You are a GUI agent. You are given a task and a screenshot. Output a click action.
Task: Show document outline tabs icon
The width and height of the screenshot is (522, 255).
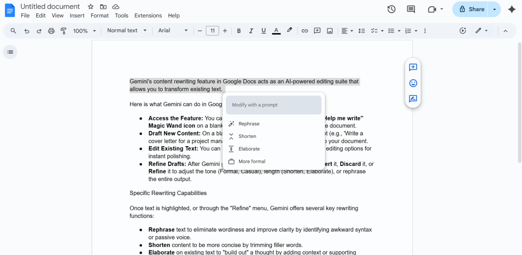point(10,52)
